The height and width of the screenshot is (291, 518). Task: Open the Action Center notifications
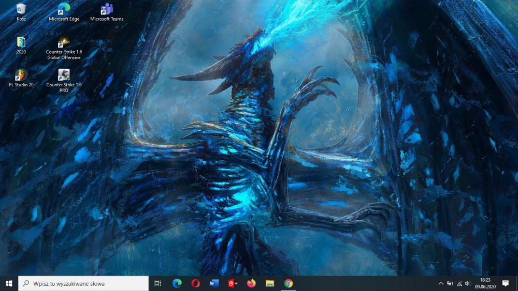[x=506, y=283]
